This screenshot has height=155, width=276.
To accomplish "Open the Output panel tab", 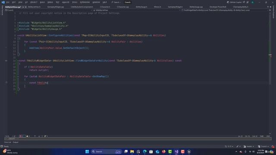I will (16, 142).
